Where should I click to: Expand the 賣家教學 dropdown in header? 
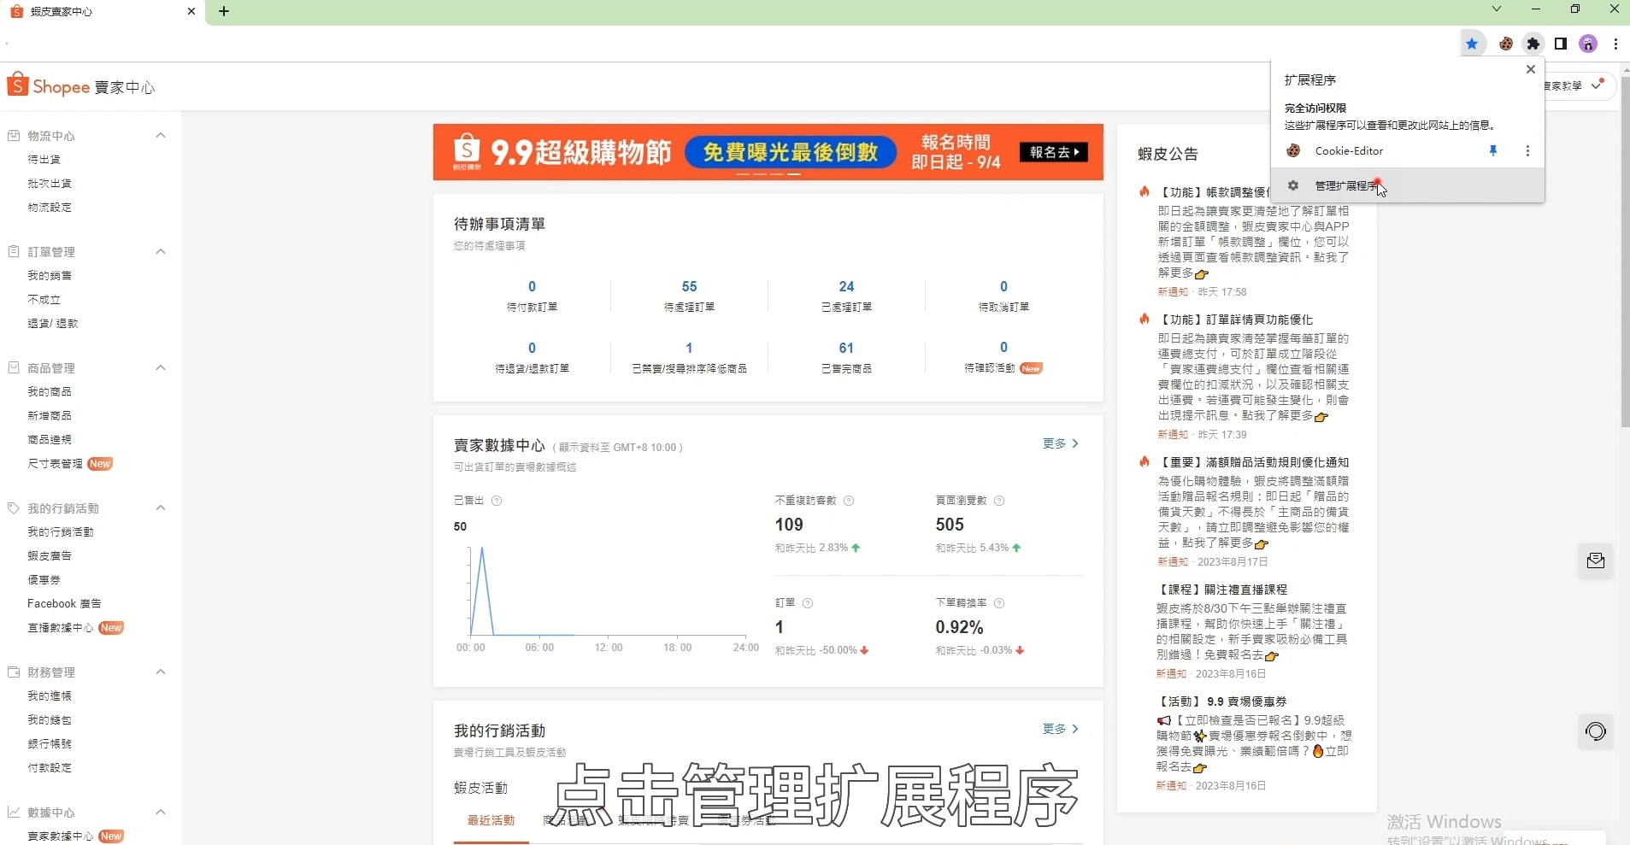click(x=1598, y=85)
